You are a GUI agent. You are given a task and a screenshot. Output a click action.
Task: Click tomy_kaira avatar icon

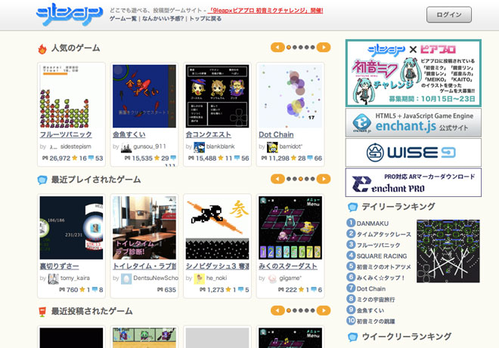pos(53,279)
